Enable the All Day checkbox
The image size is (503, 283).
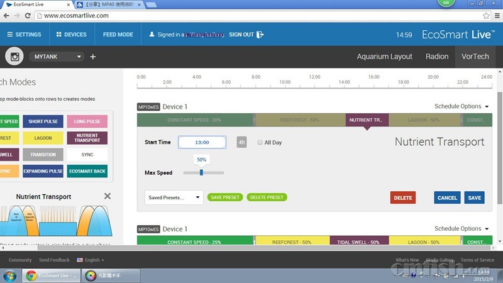click(260, 143)
